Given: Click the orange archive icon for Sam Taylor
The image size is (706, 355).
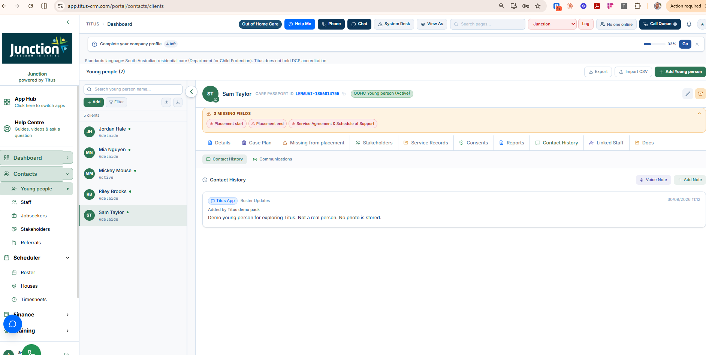Looking at the screenshot, I should (x=700, y=94).
